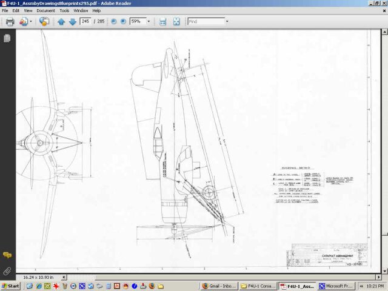Image resolution: width=388 pixels, height=291 pixels.
Task: Expand hidden tray icons chevron
Action: [x=361, y=286]
